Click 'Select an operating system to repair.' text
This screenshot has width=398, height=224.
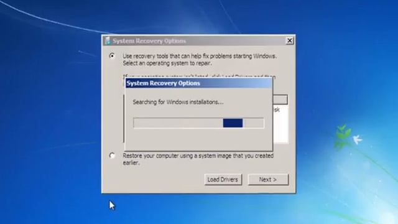[167, 63]
